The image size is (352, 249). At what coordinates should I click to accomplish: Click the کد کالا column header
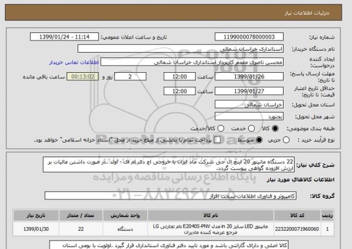point(297,215)
